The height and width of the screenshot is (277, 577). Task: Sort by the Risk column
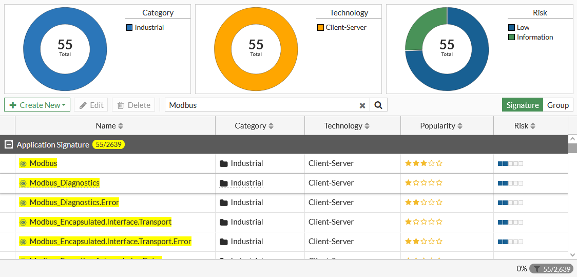525,126
